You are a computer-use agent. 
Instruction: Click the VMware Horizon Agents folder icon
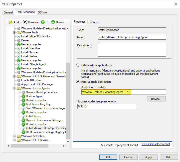[x=19, y=88]
